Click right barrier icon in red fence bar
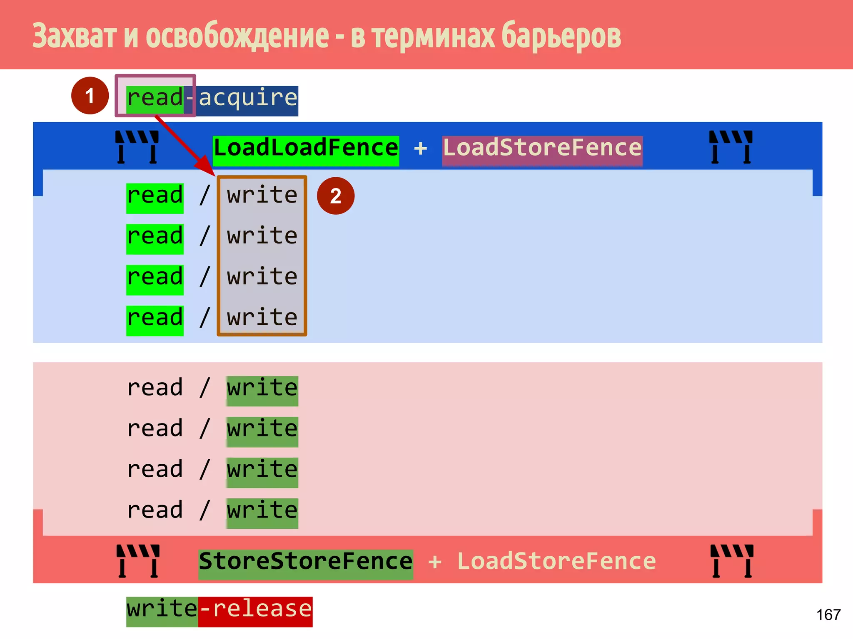The image size is (853, 639). pos(732,560)
